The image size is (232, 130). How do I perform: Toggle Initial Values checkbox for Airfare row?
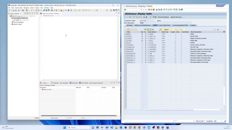pos(146,43)
